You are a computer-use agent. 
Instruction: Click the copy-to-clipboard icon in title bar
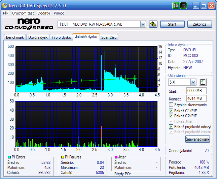tap(176, 6)
